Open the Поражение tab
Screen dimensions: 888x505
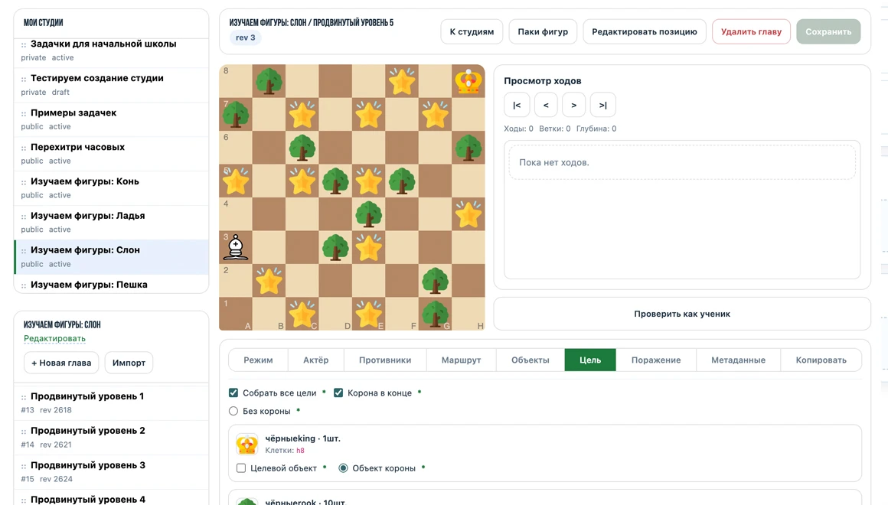(656, 360)
